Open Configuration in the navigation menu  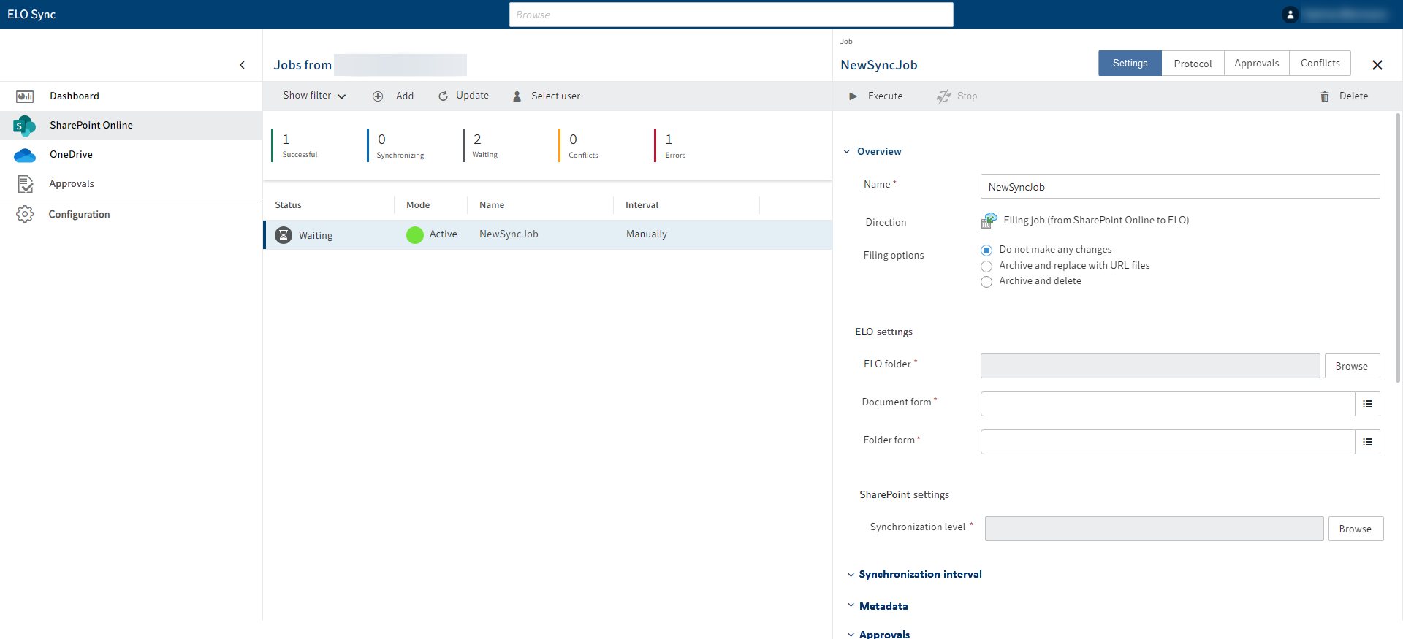(79, 214)
